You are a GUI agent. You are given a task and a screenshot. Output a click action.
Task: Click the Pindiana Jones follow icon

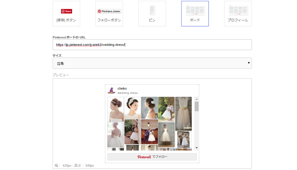pyautogui.click(x=109, y=11)
